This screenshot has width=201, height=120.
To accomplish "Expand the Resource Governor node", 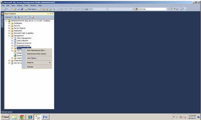I will coord(12,43).
